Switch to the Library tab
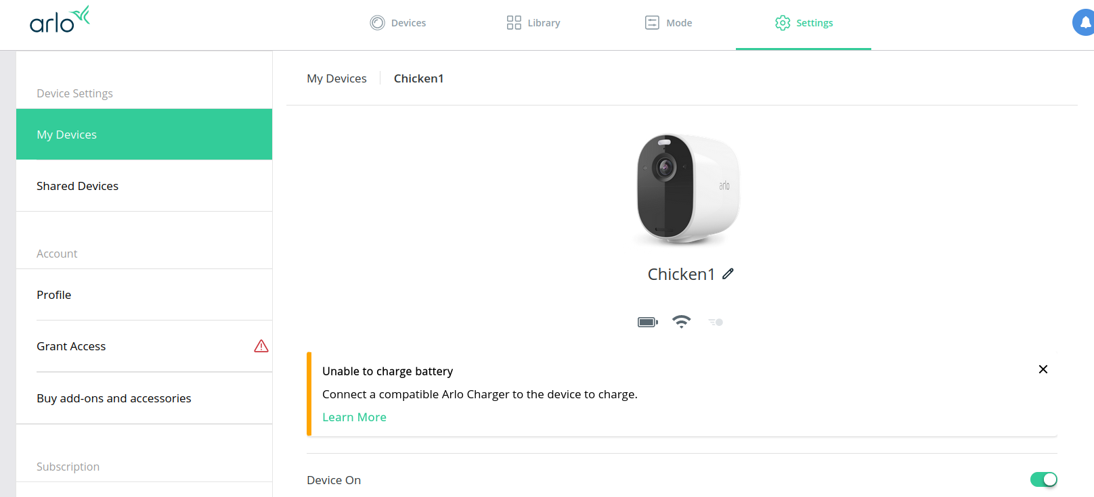 [533, 23]
